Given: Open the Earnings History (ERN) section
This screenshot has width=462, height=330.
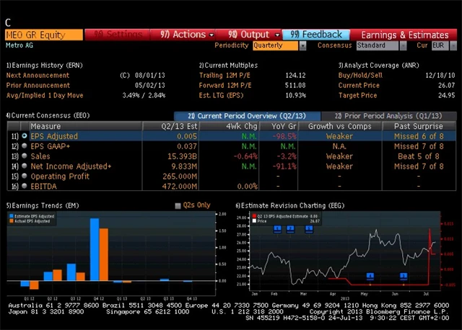Looking at the screenshot, I should click(x=45, y=65).
